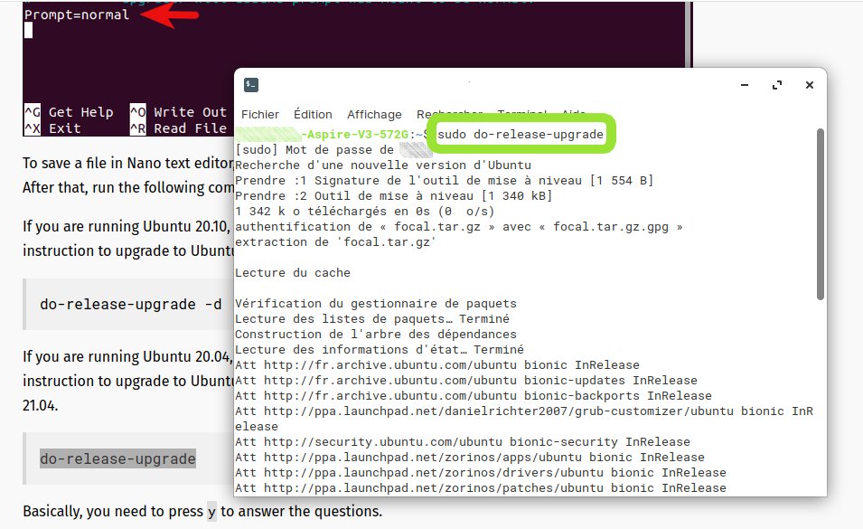
Task: Open the Édition menu
Action: [313, 115]
